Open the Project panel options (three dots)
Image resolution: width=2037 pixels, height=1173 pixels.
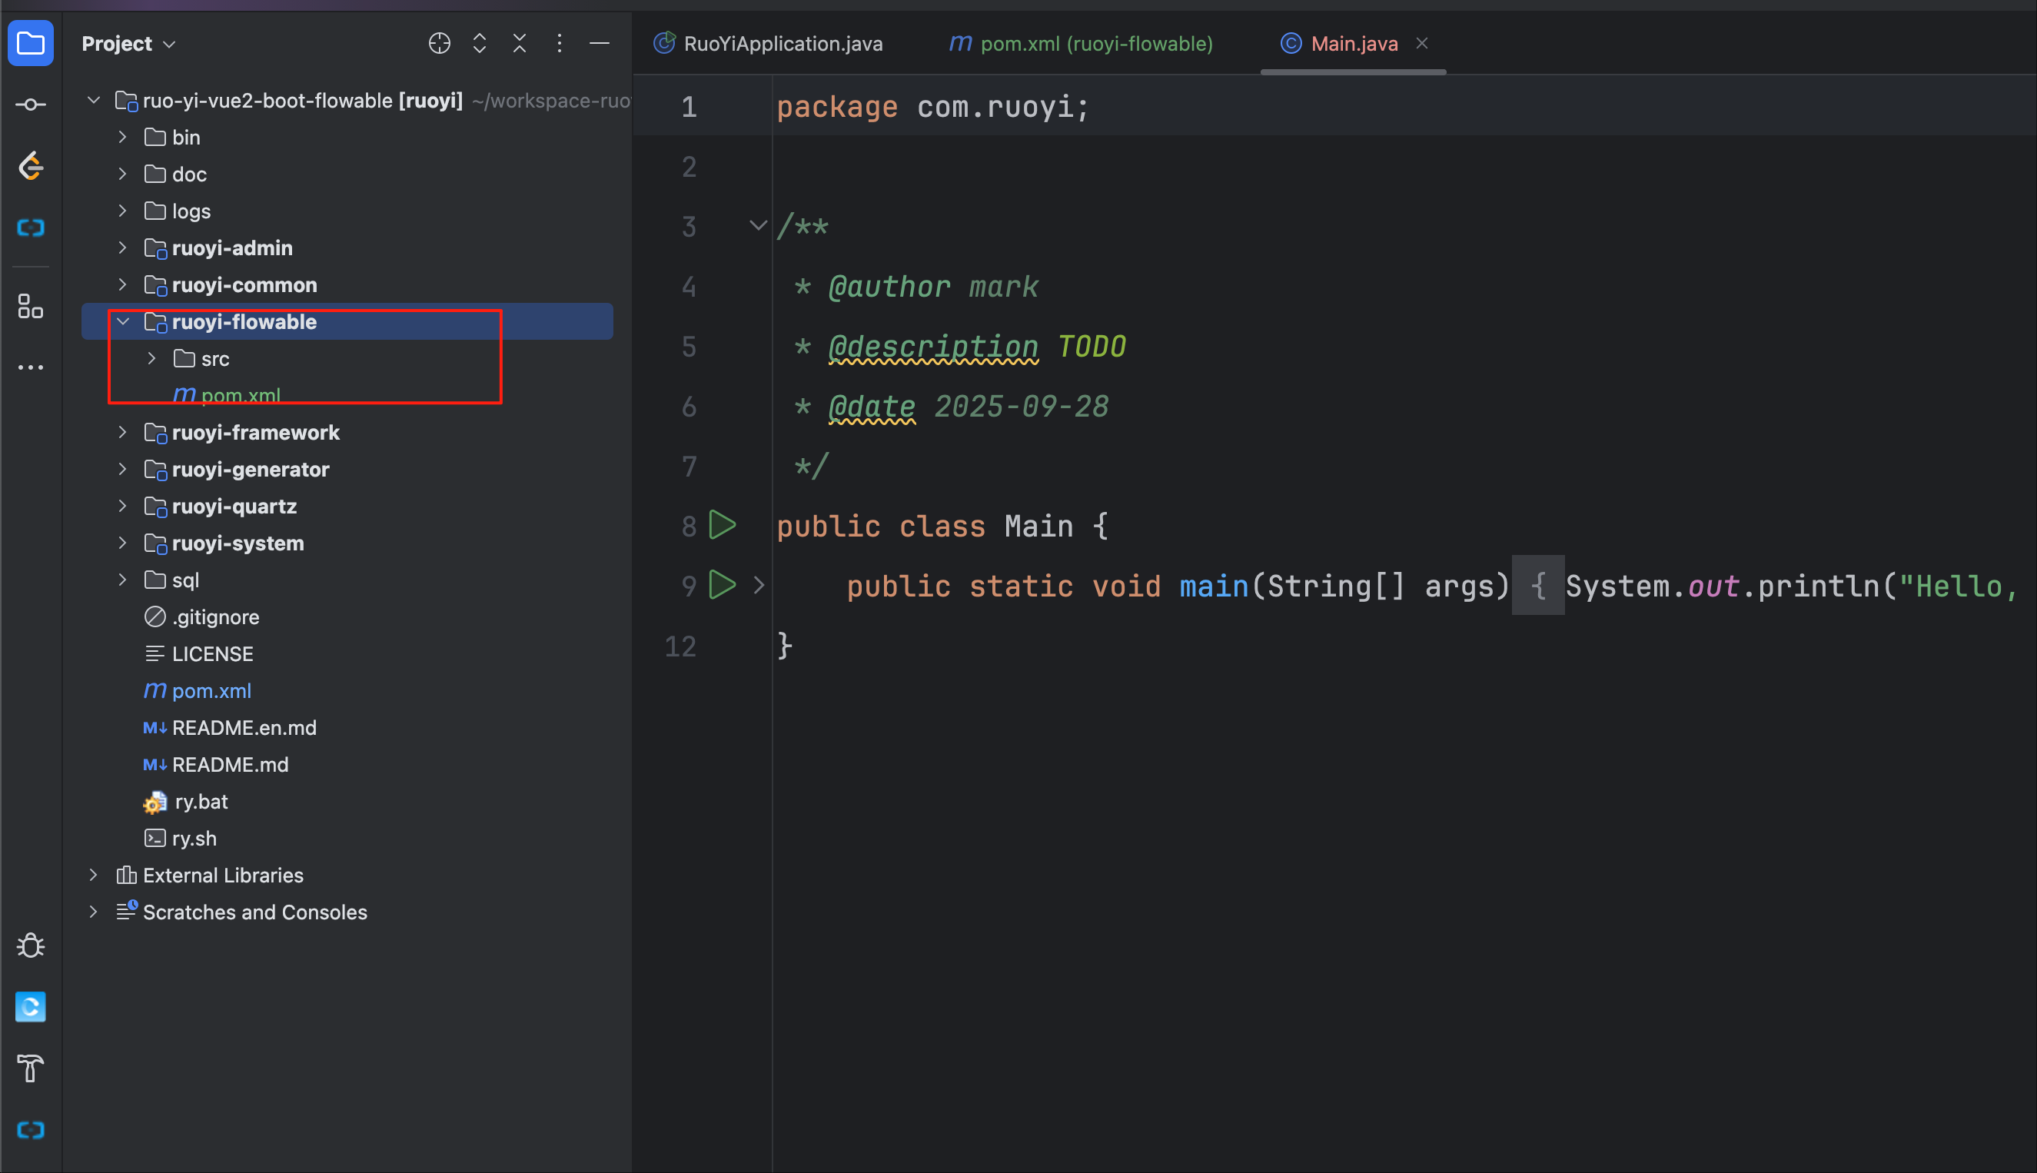(559, 44)
